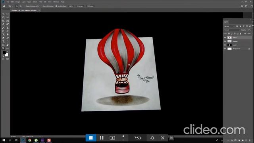Select the Lasso tool
Viewport: 254px width, 143px height.
click(x=3, y=17)
